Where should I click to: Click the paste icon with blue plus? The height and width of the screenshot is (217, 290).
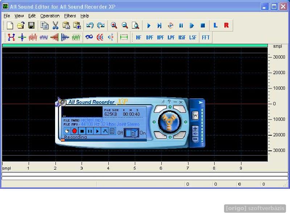pyautogui.click(x=77, y=25)
